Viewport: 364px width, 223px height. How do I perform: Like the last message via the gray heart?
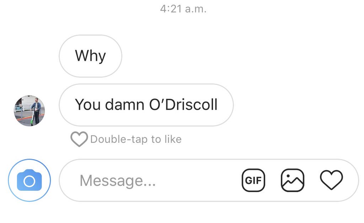(x=79, y=139)
